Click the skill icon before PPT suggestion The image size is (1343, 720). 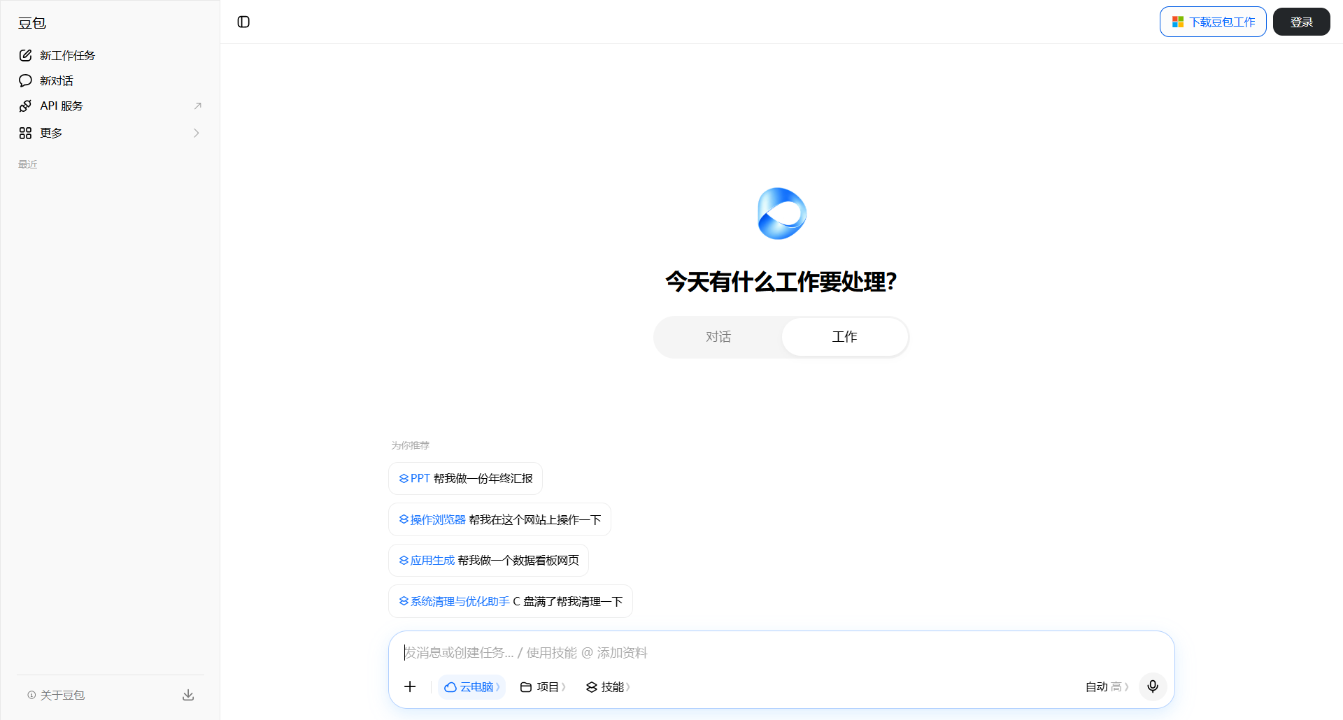coord(404,479)
